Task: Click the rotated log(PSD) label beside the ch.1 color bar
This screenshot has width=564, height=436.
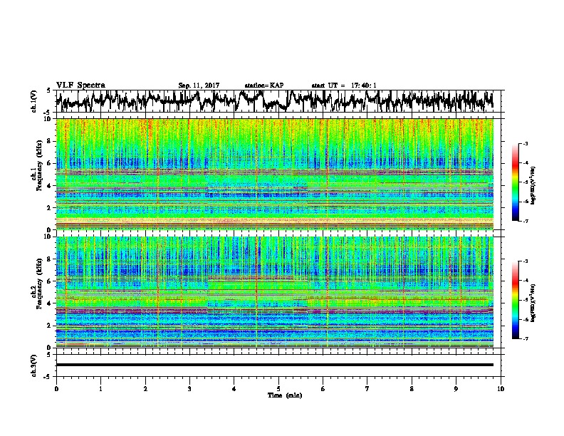Action: click(533, 185)
